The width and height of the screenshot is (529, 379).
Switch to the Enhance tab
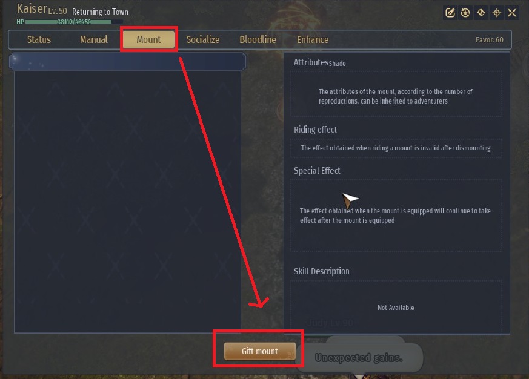point(313,39)
